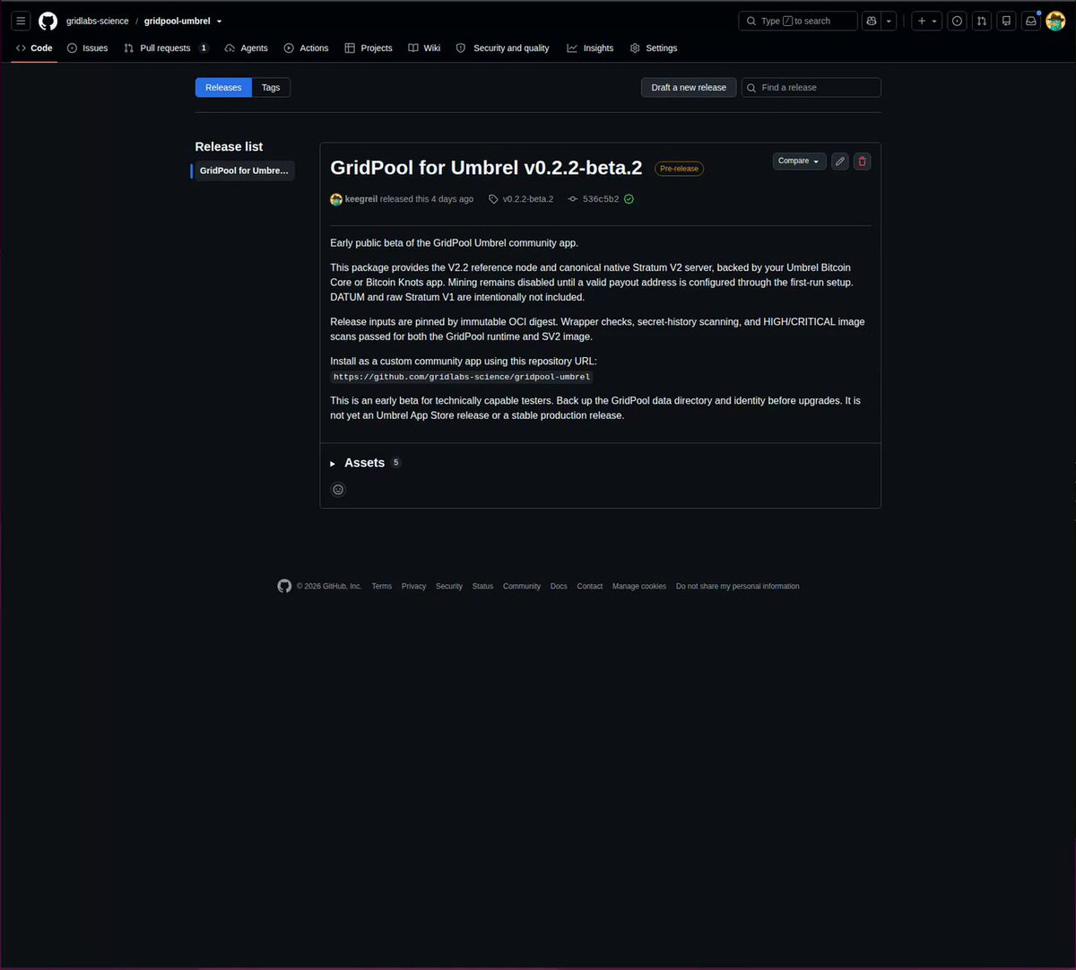Switch to the Wiki tab
This screenshot has width=1076, height=970.
[424, 48]
